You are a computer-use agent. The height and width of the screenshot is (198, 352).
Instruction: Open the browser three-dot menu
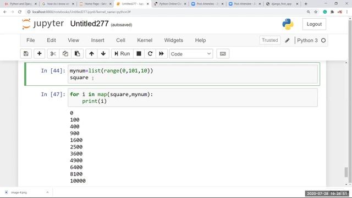[x=347, y=12]
